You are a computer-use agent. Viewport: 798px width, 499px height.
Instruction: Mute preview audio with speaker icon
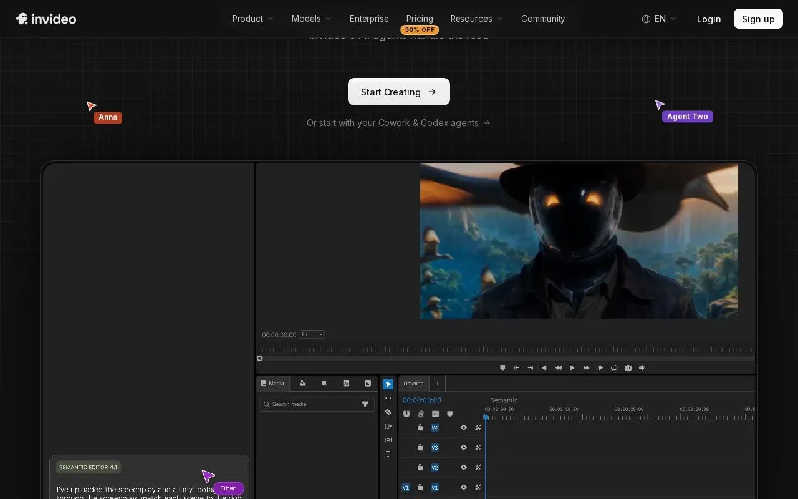point(642,368)
